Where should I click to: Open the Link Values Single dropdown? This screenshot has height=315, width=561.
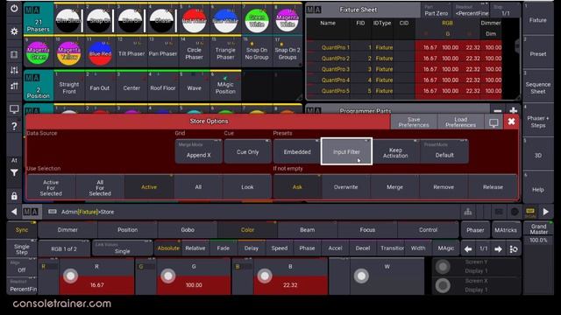click(122, 248)
